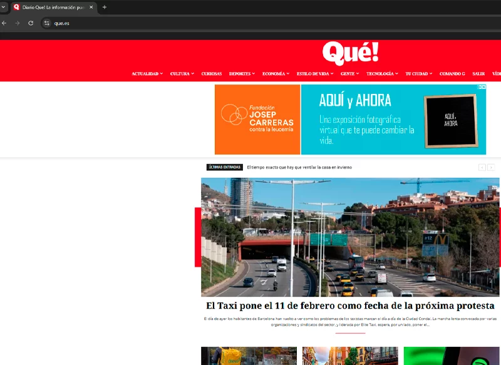Click the browser forward arrow
Image resolution: width=501 pixels, height=365 pixels.
click(x=18, y=23)
